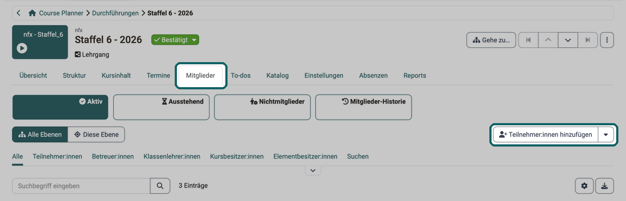Screen dimensions: 626x201
Task: Switch to the Termine tab
Action: (x=158, y=76)
